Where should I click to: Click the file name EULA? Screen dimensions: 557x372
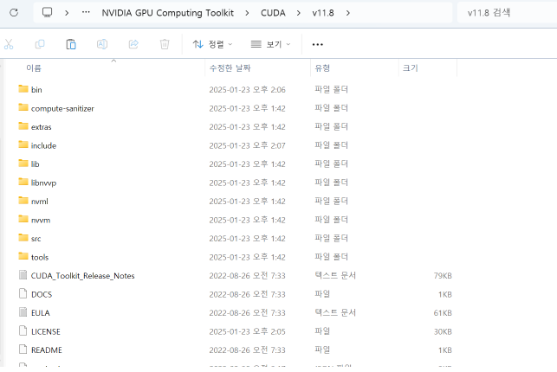tap(41, 313)
